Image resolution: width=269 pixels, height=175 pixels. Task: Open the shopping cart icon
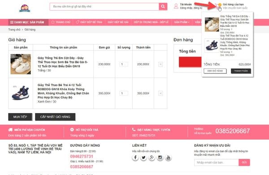click(x=218, y=7)
